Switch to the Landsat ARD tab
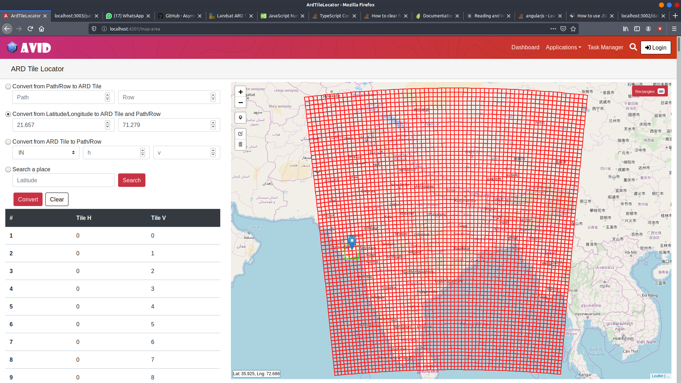This screenshot has width=681, height=383. [x=231, y=16]
